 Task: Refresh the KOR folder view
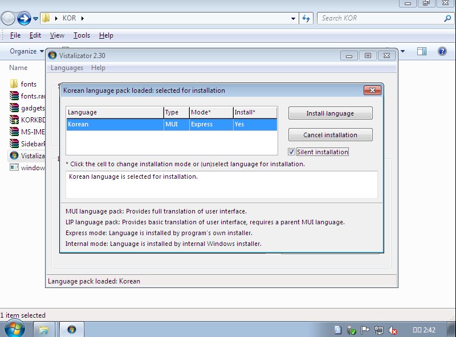[306, 18]
